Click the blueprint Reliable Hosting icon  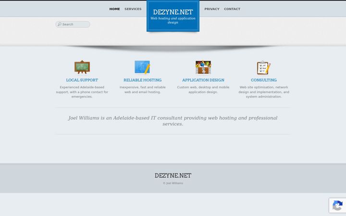pyautogui.click(x=143, y=67)
